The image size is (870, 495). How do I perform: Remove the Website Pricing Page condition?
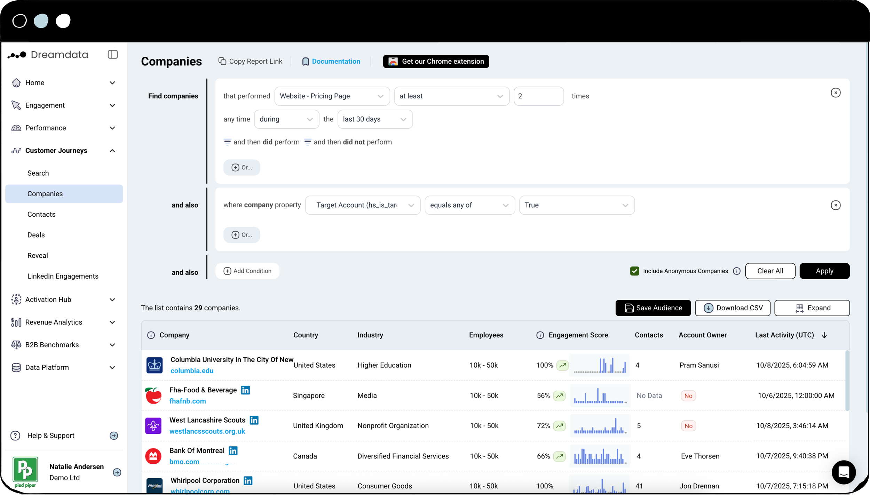(x=835, y=93)
